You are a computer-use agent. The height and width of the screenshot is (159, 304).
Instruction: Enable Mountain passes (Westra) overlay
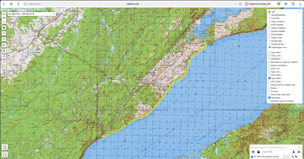click(270, 101)
